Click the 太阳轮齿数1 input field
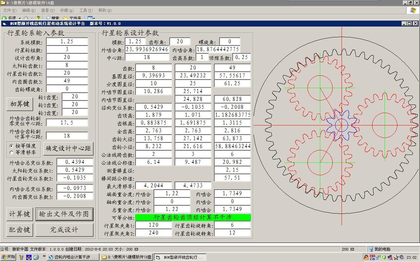Viewport: 420px width, 262px height. [x=67, y=65]
